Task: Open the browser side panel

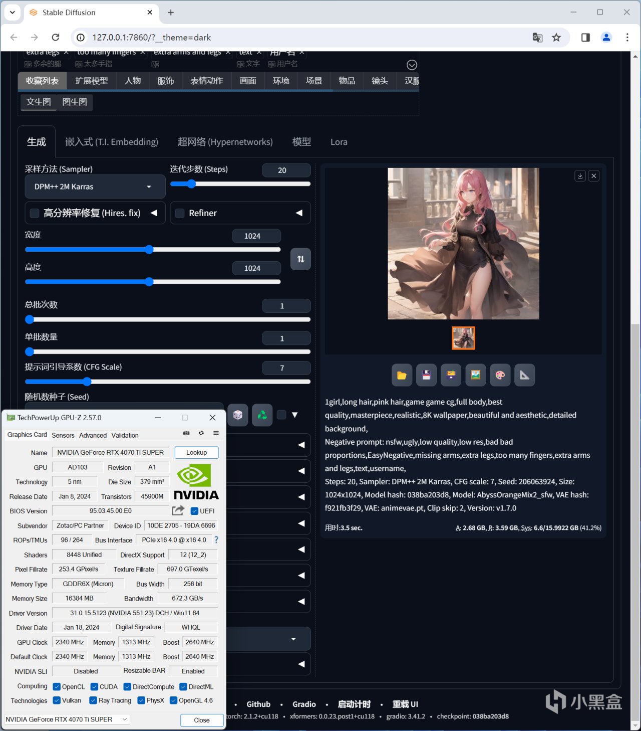Action: (x=585, y=38)
